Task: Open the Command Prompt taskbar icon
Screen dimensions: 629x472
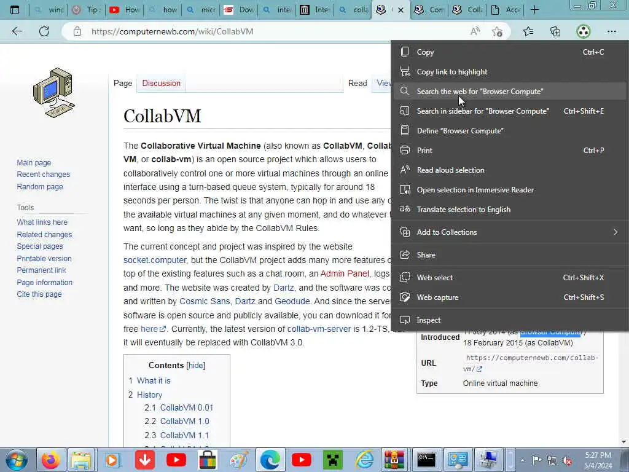Action: [426, 460]
